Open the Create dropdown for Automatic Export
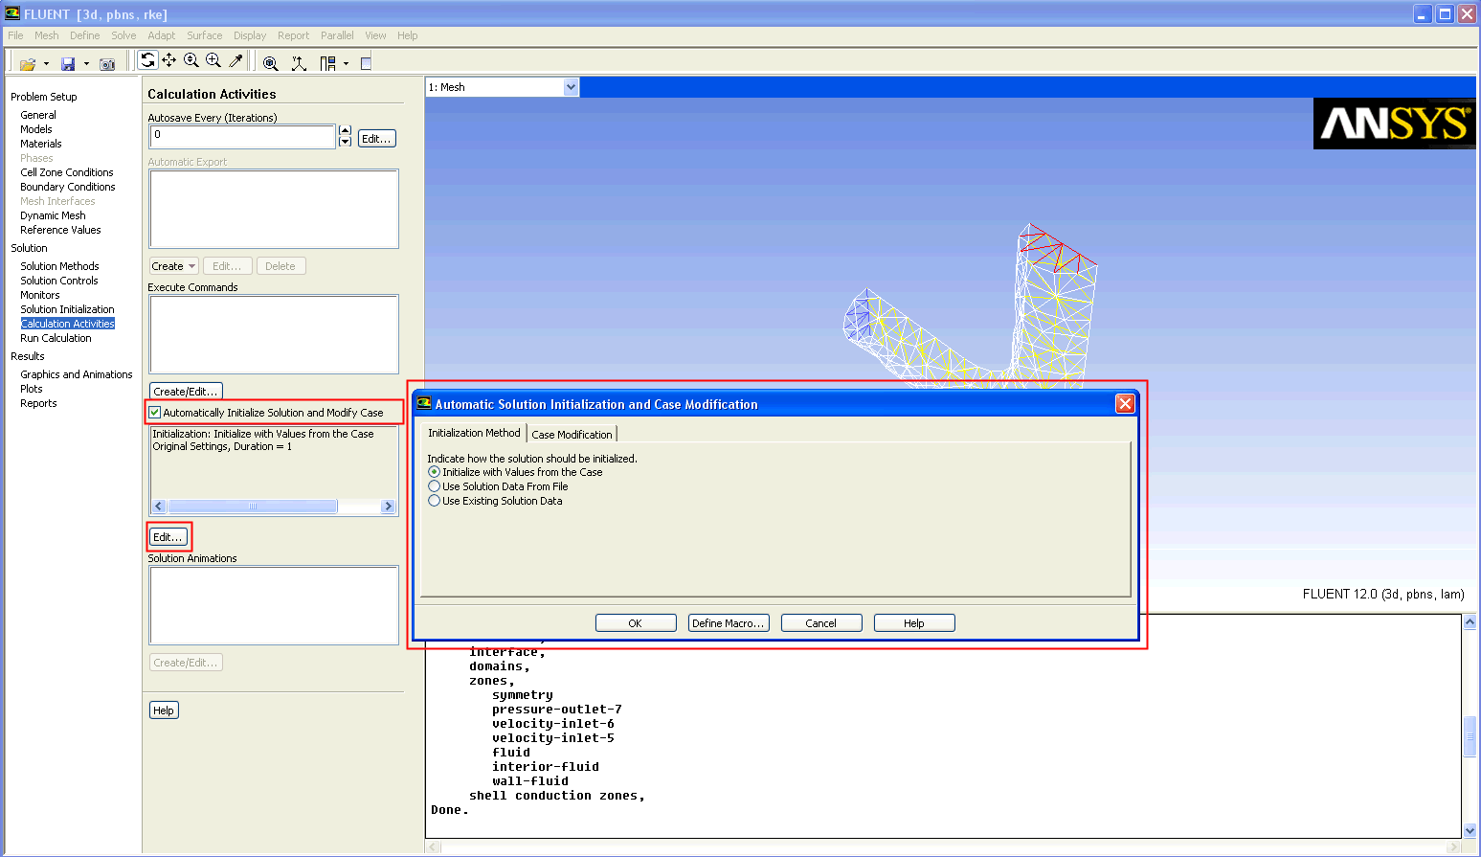Image resolution: width=1481 pixels, height=857 pixels. point(173,266)
